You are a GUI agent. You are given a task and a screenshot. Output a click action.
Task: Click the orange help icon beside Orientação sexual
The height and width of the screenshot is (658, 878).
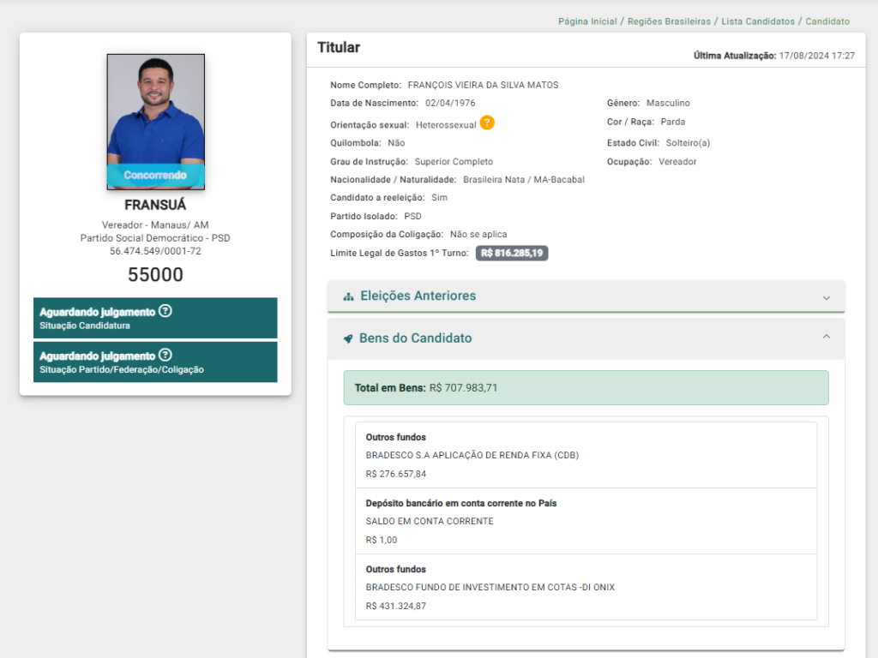point(487,123)
